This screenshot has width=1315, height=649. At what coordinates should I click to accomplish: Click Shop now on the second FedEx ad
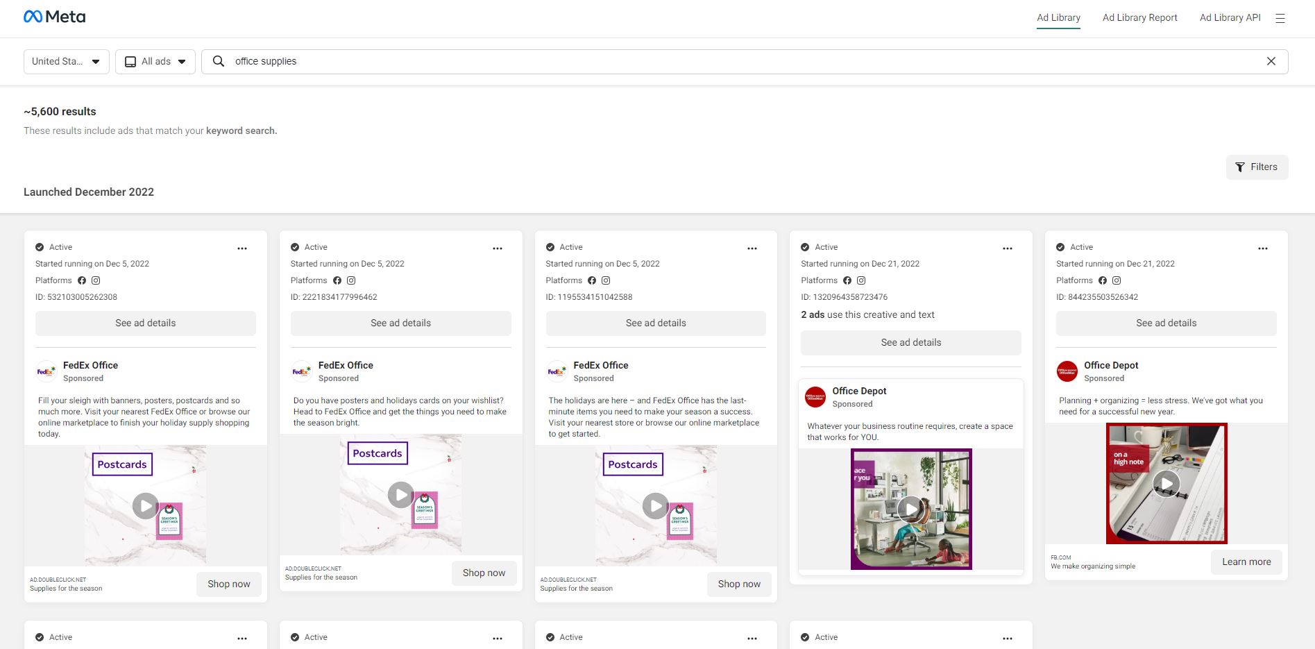click(484, 573)
